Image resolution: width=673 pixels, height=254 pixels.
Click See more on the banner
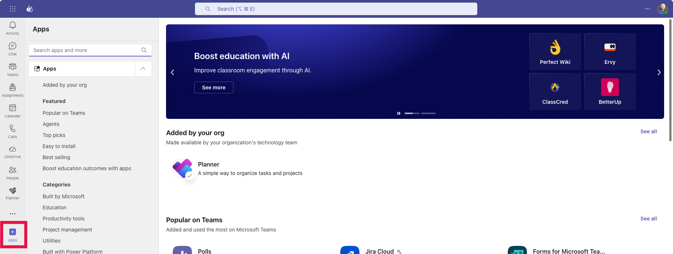click(x=214, y=87)
